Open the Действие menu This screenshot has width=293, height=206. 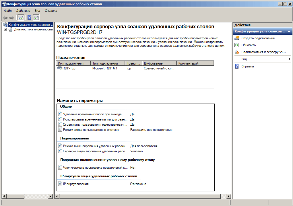pos(23,11)
